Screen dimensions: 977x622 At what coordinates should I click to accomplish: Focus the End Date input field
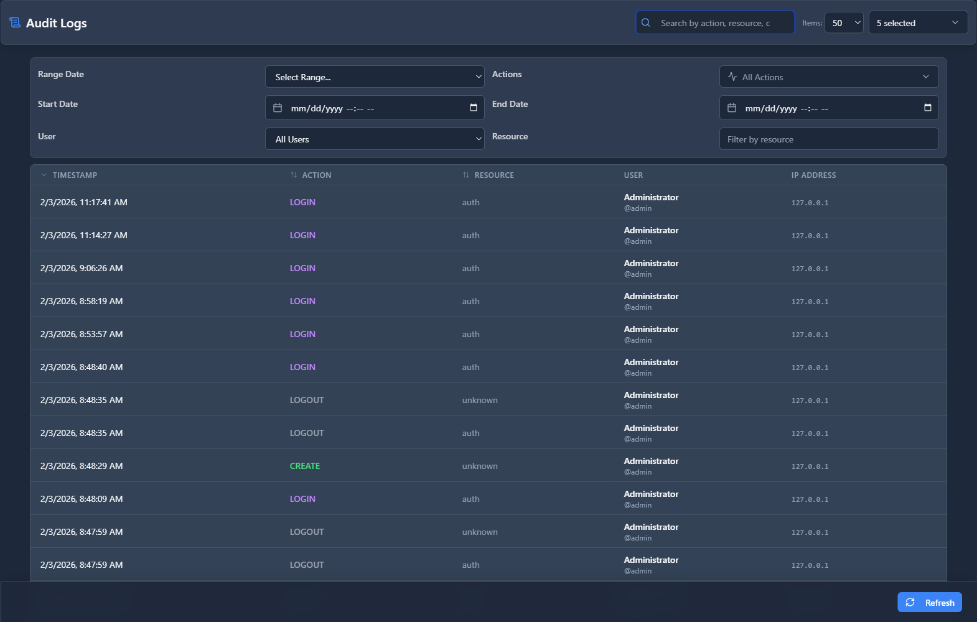[829, 108]
